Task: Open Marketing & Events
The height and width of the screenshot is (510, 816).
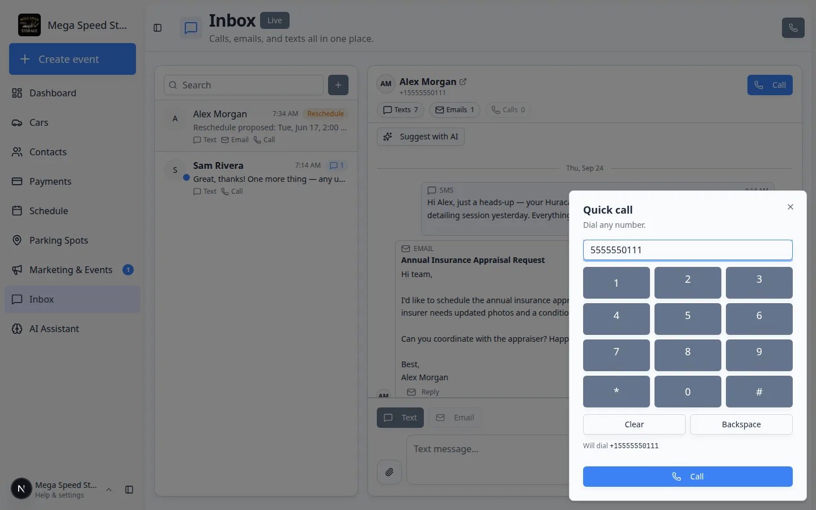Action: pyautogui.click(x=73, y=270)
